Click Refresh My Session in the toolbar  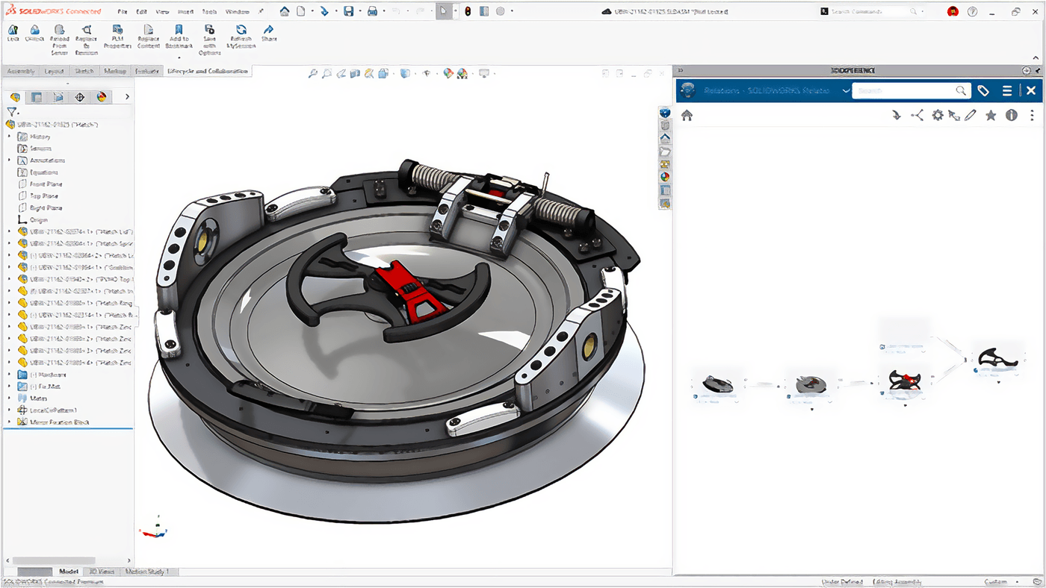coord(241,33)
